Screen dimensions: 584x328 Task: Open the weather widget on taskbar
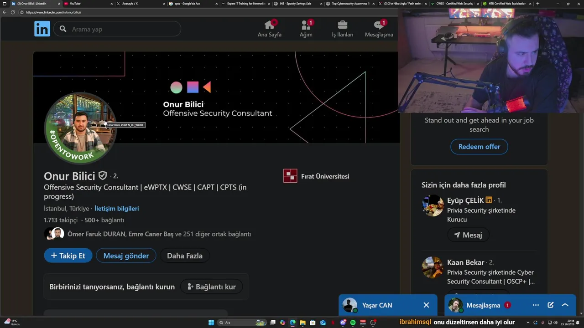11,323
